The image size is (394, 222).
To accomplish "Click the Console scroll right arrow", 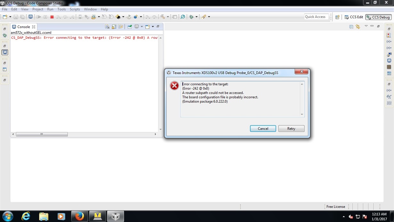I will 155,134.
